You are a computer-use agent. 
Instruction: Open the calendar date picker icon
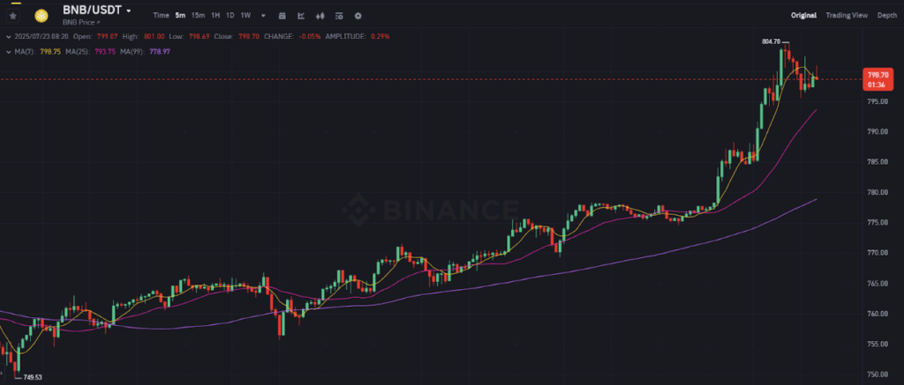281,16
